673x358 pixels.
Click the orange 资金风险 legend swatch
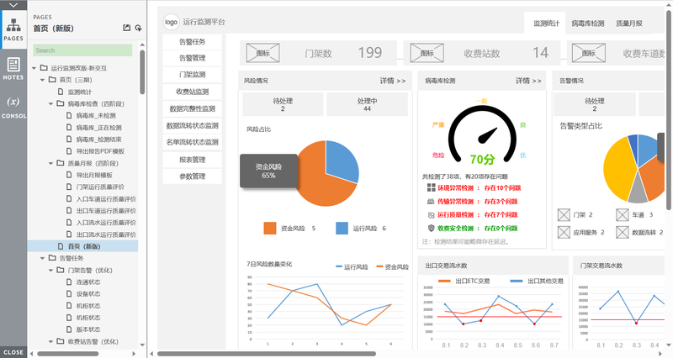click(x=270, y=228)
